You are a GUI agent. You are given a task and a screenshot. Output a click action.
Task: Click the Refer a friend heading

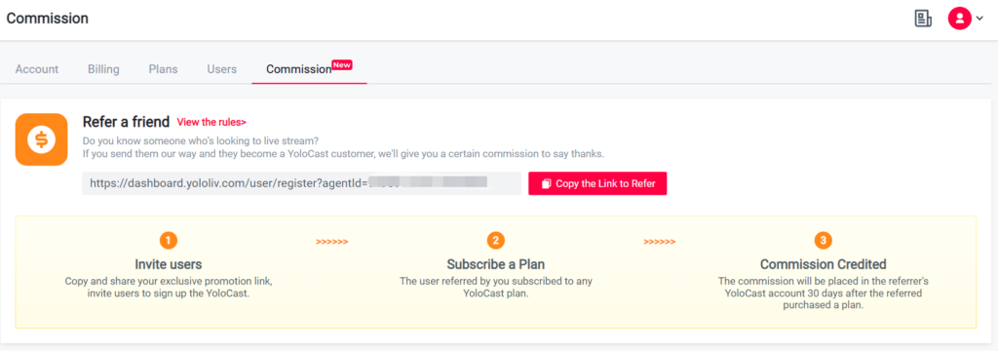[x=126, y=122]
